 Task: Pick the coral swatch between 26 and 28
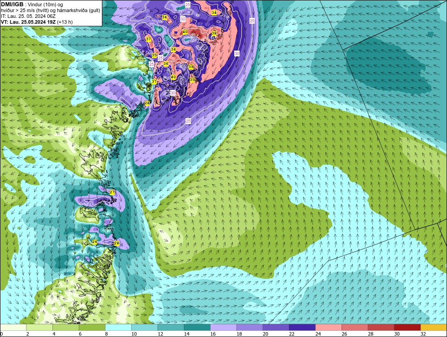point(355,327)
